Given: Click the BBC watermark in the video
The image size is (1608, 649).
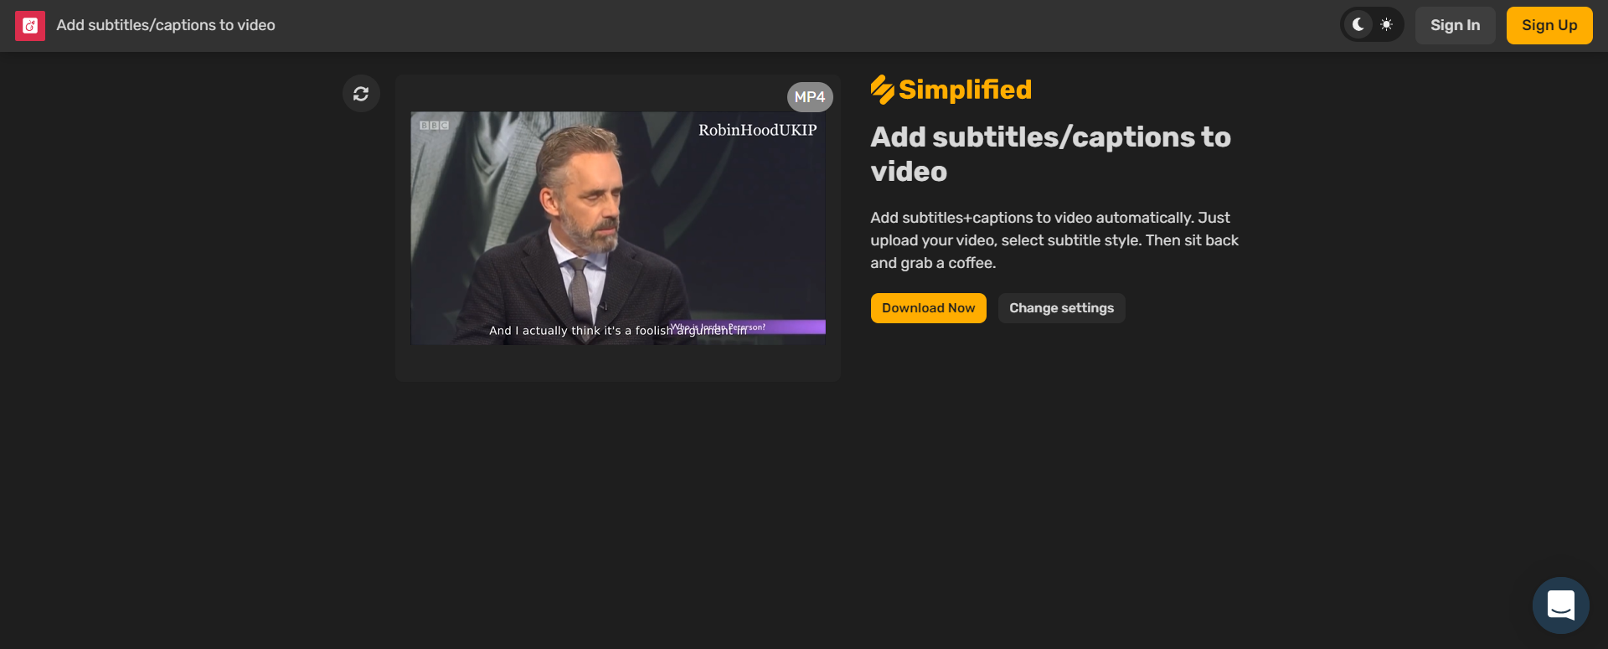Looking at the screenshot, I should 434,126.
